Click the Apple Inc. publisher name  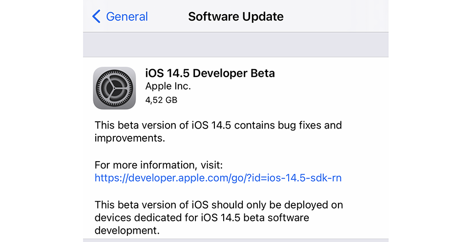(168, 86)
